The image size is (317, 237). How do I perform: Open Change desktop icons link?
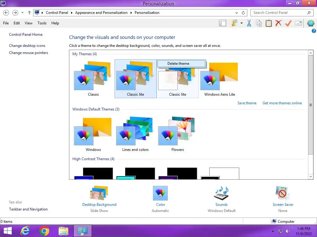(x=27, y=46)
